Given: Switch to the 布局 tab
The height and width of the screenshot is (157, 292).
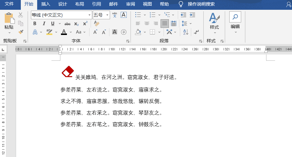Looking at the screenshot, I should tap(79, 4).
